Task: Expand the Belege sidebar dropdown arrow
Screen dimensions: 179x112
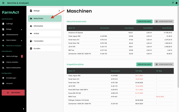Action: 21,30
